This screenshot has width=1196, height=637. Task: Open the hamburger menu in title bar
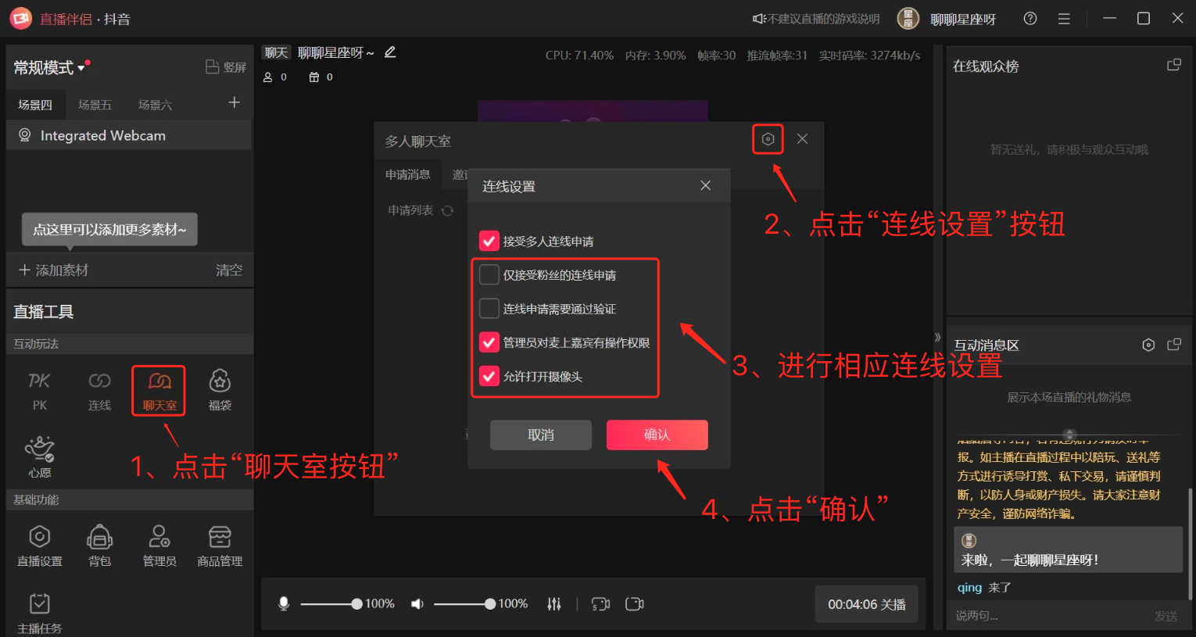(x=1064, y=19)
